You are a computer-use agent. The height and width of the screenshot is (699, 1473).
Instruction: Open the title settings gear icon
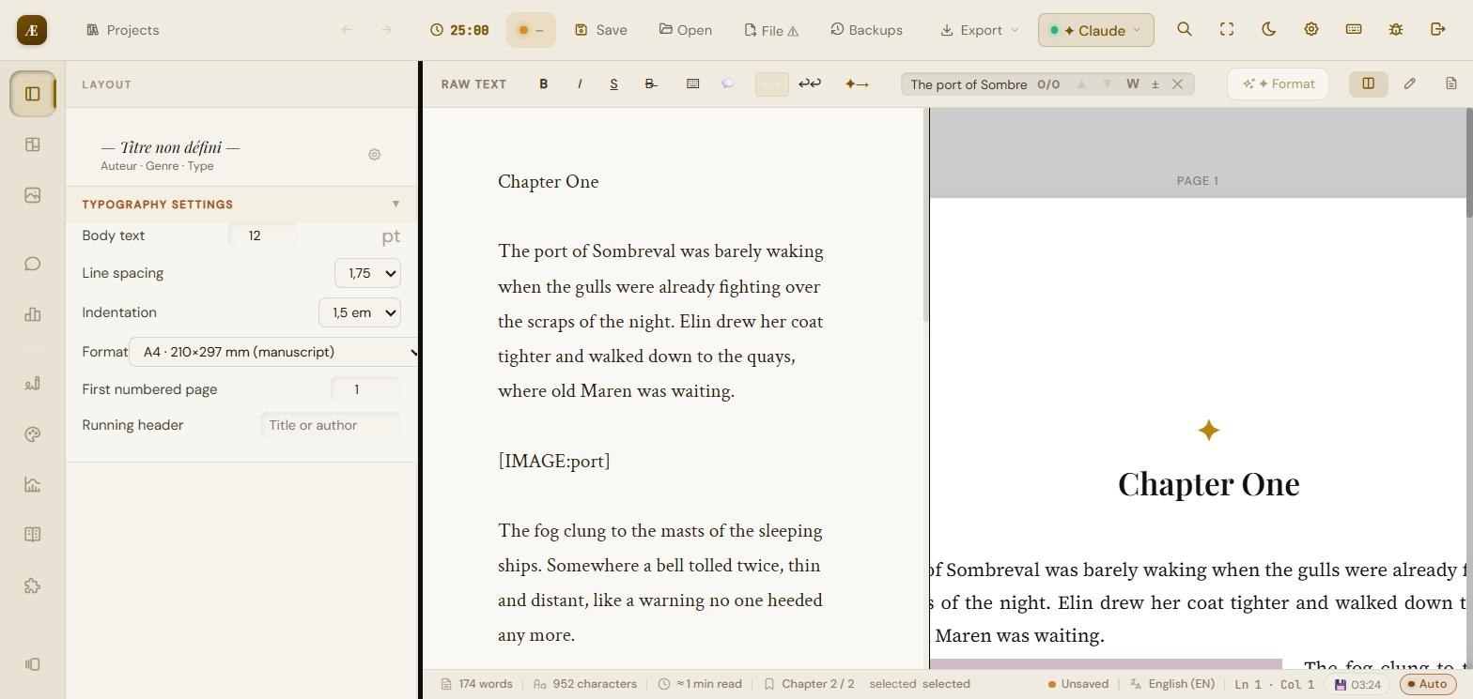coord(374,155)
